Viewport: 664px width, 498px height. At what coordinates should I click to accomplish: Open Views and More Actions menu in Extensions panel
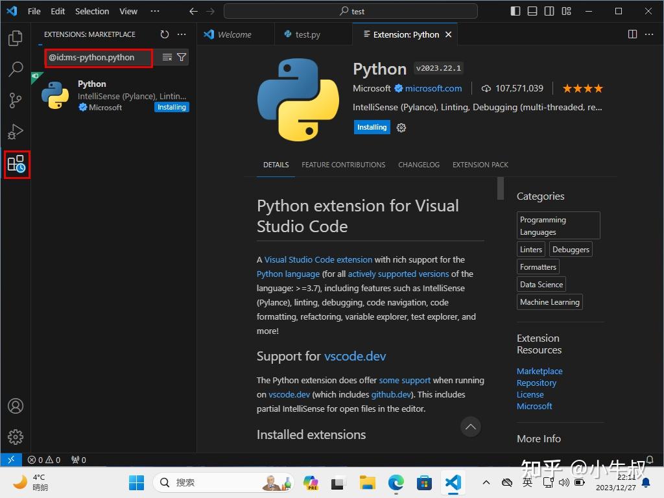coord(181,34)
